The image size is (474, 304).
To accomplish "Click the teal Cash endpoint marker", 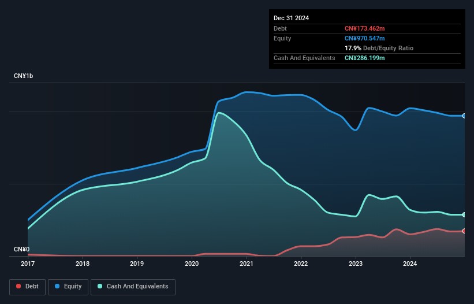I will [x=464, y=214].
